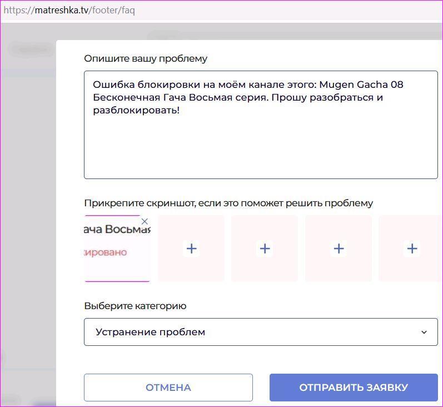
Task: Add a screenshot using the third slot's plus
Action: [265, 249]
